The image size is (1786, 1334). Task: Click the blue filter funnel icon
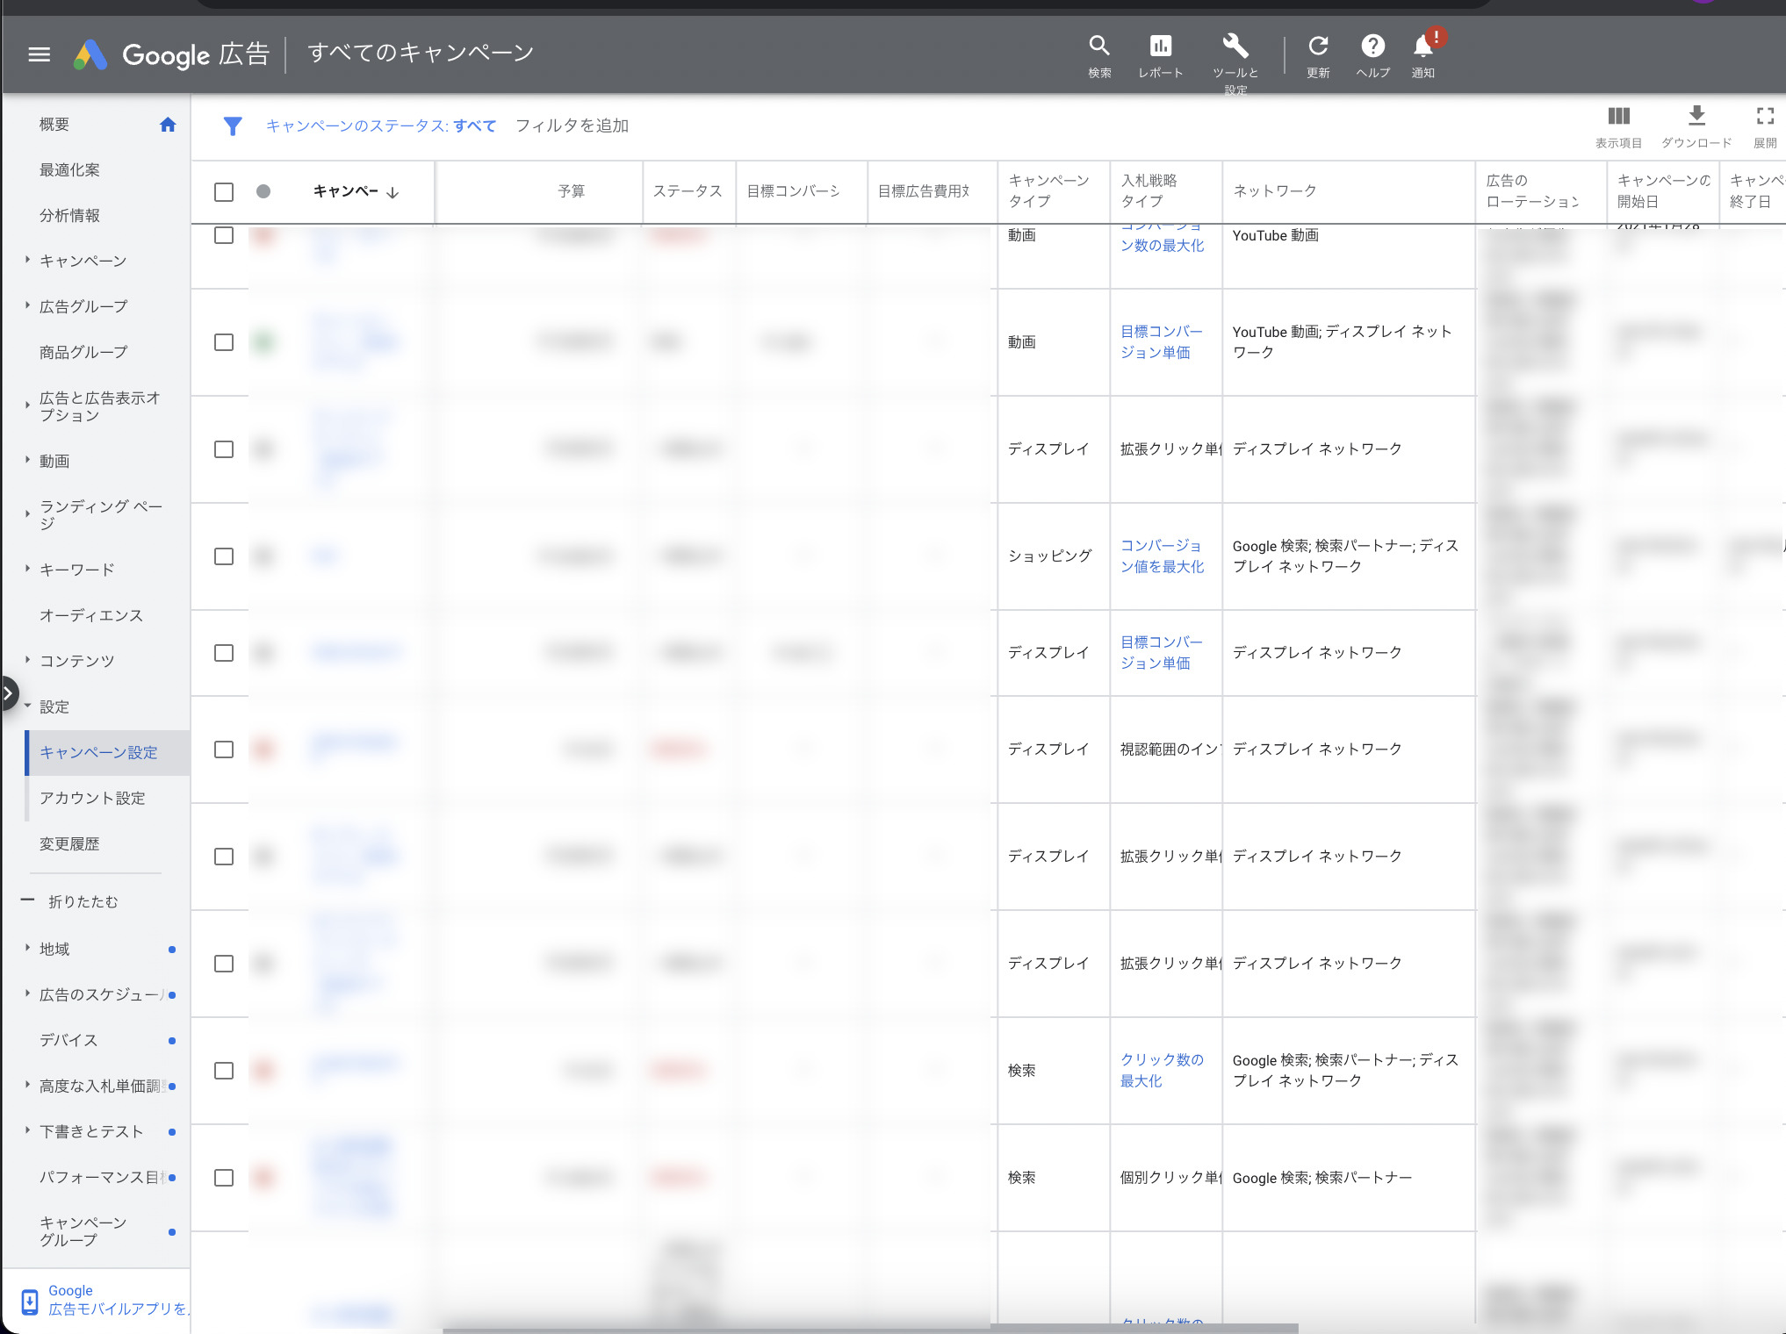coord(232,126)
